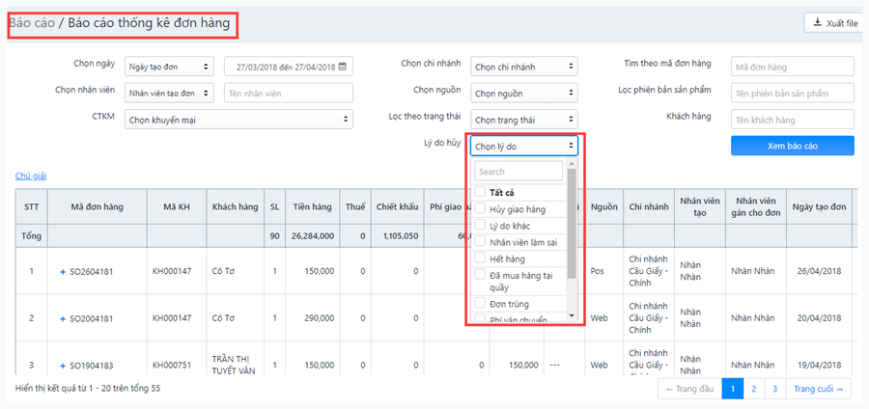Click the date range field 27/03/2018 đến 27/04/2018

[288, 67]
